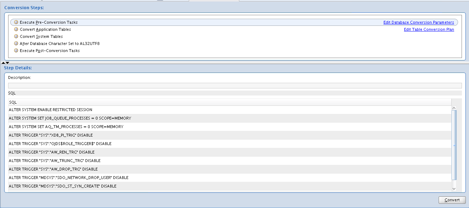The width and height of the screenshot is (469, 208).
Task: Click the Execute Pre-Conversion Tasks step icon
Action: pos(16,22)
